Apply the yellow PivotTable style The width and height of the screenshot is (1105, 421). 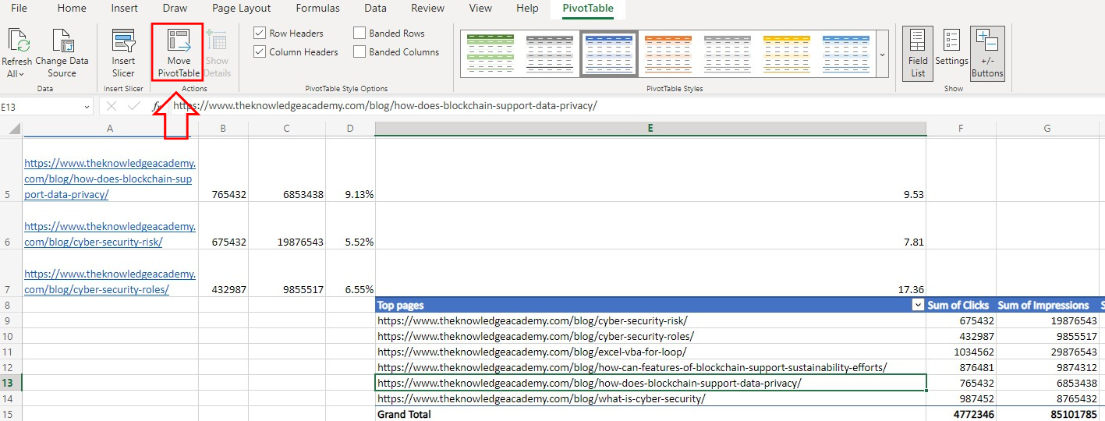coord(787,55)
